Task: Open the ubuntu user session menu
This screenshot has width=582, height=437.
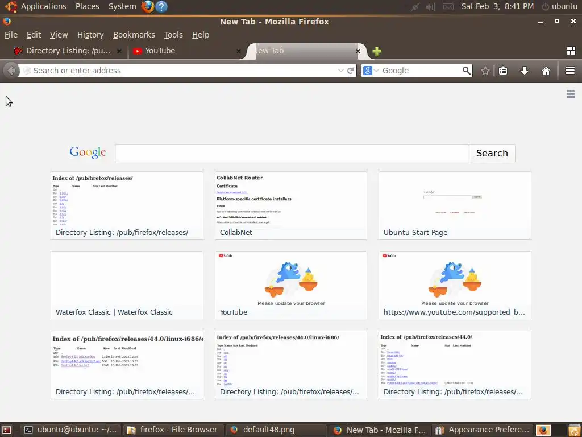Action: [x=560, y=6]
